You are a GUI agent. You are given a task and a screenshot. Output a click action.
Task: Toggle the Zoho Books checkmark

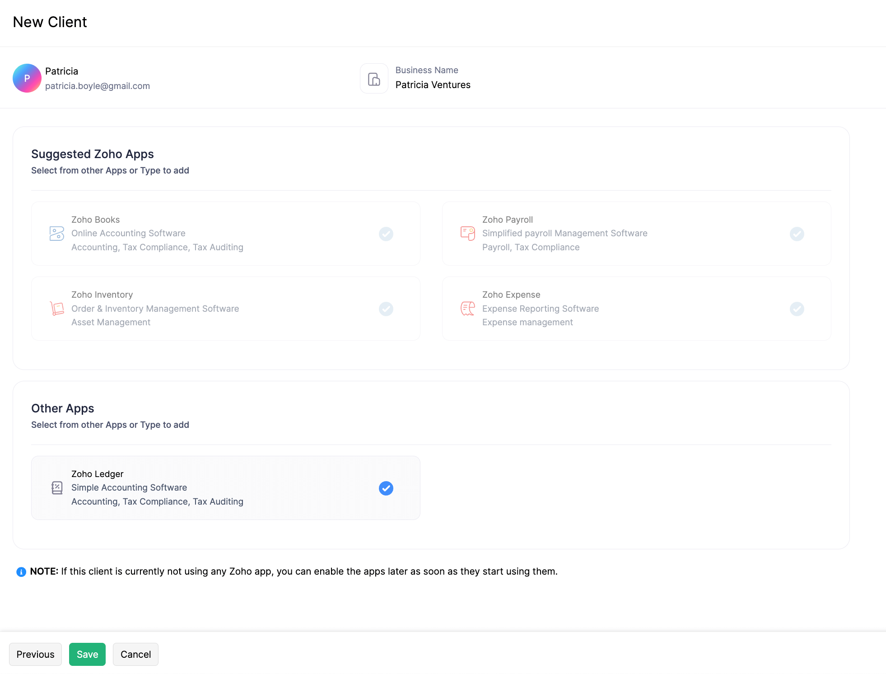(x=386, y=234)
